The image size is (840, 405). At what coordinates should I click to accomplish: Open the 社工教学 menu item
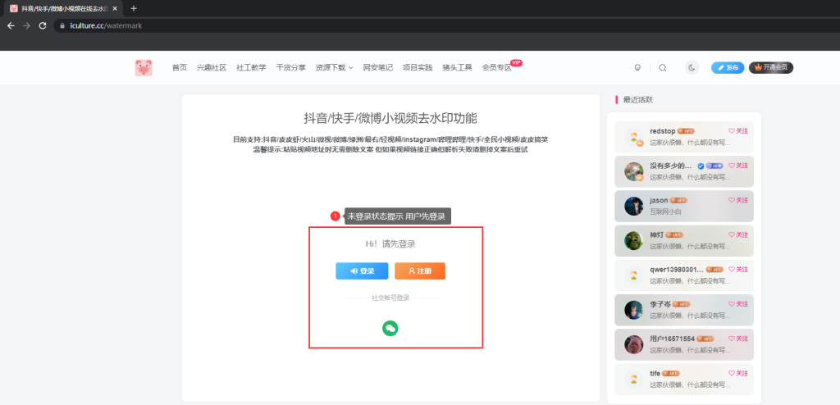pos(251,67)
